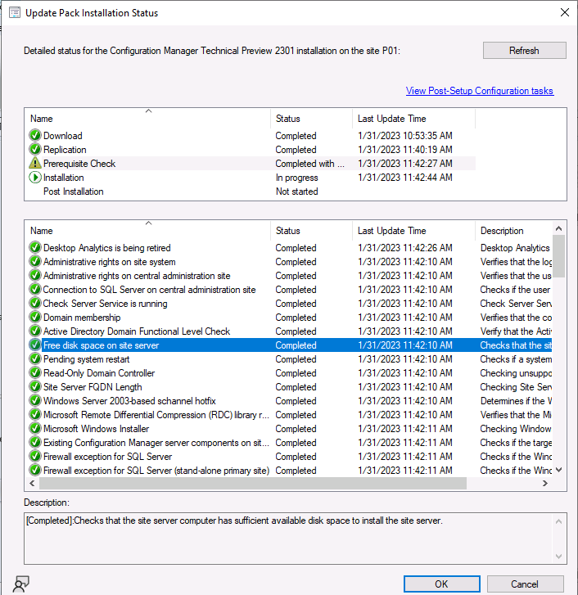Click the check icon for Pending system restart
Image resolution: width=578 pixels, height=595 pixels.
(35, 359)
